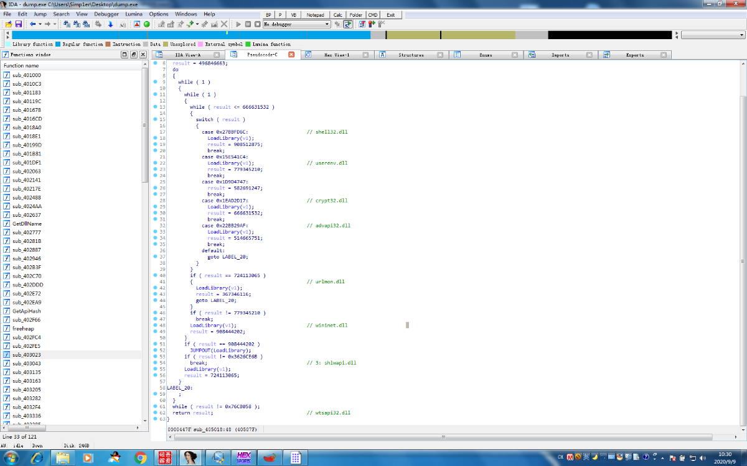
Task: Click the Open file toolbar icon
Action: coord(9,24)
